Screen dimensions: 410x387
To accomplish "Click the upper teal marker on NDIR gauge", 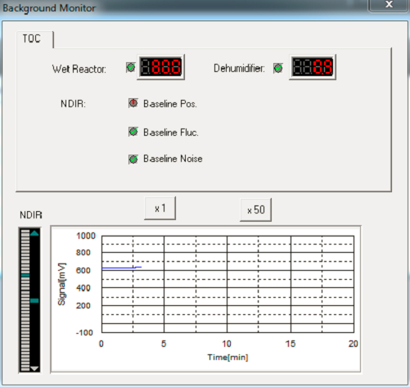I will coord(25,276).
